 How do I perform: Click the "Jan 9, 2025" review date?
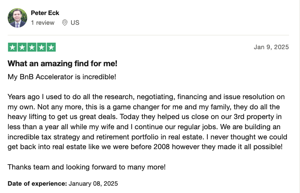click(271, 47)
